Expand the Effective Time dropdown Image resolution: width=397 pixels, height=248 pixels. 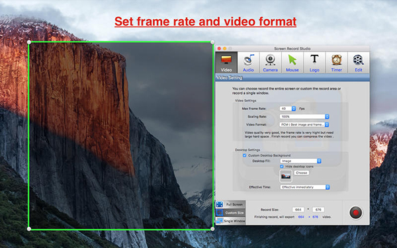point(305,187)
